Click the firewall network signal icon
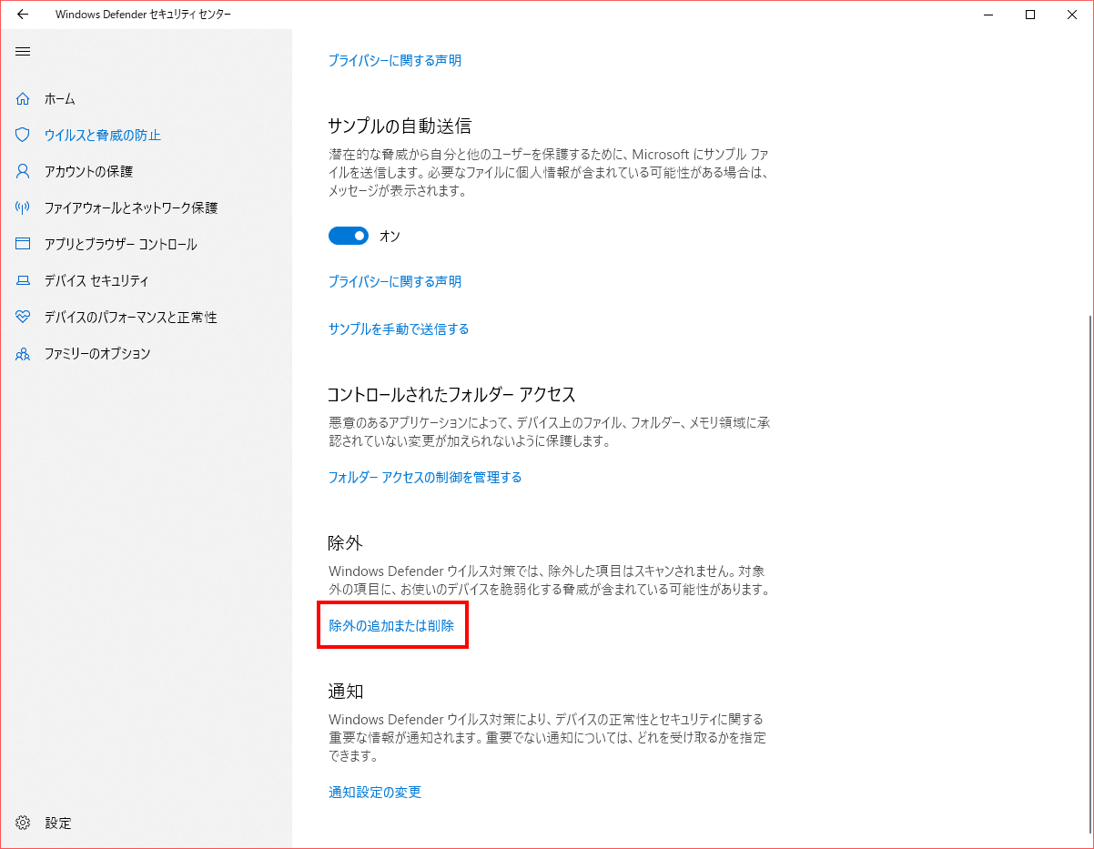Viewport: 1094px width, 849px height. tap(23, 207)
